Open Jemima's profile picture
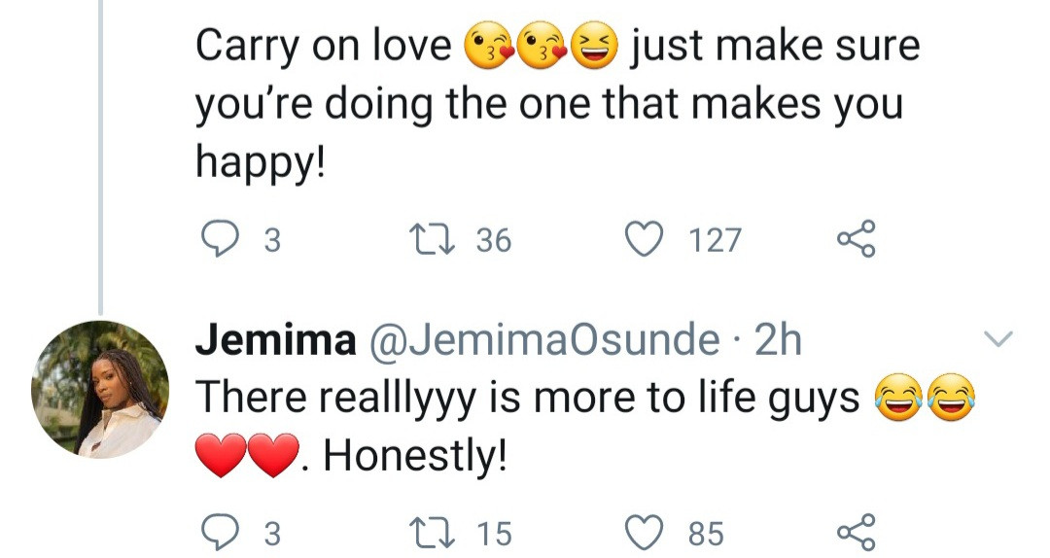The width and height of the screenshot is (1050, 558). [x=100, y=389]
